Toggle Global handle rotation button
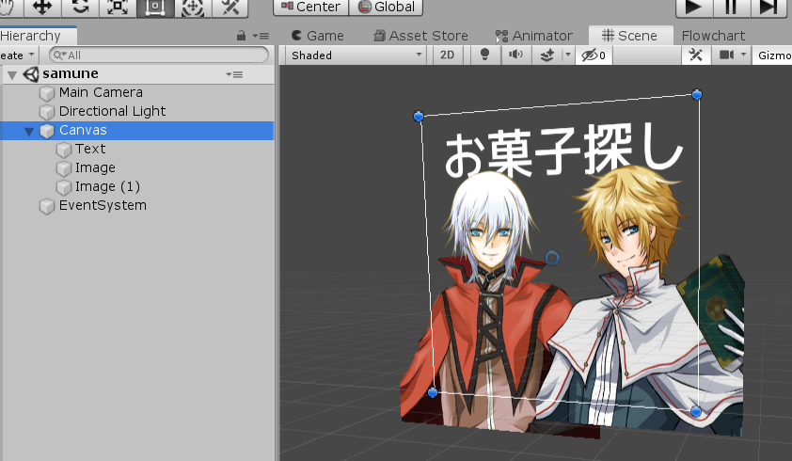 coord(386,8)
